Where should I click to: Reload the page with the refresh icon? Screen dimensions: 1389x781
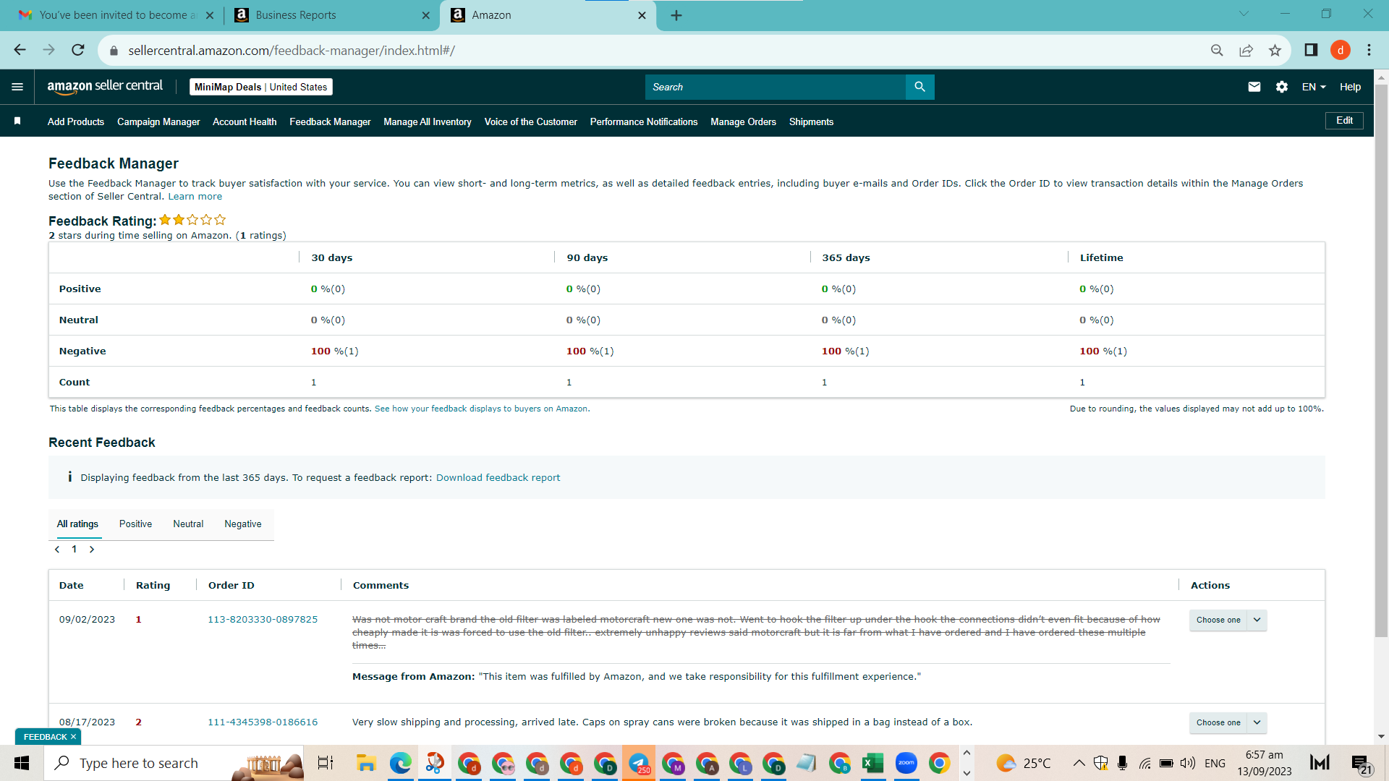click(78, 50)
